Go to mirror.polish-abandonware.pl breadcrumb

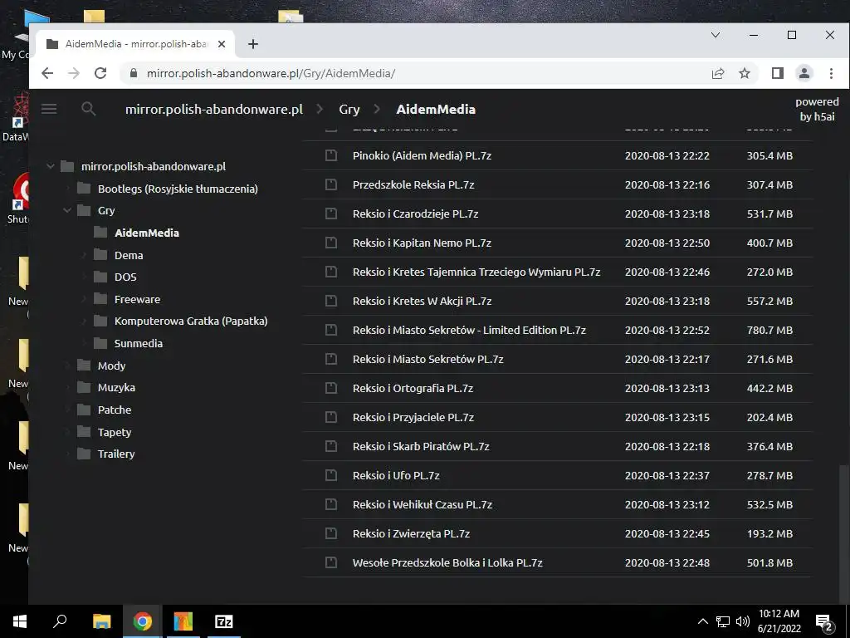pyautogui.click(x=214, y=109)
